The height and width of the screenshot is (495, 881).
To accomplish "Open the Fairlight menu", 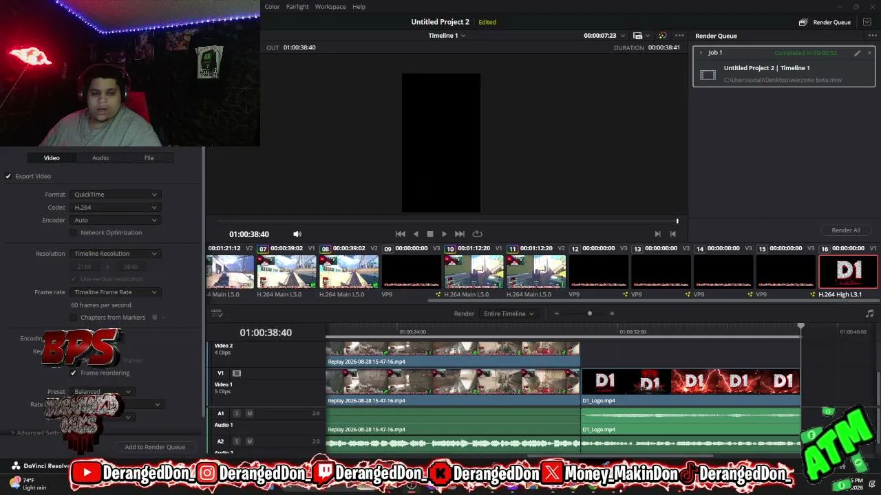I will click(297, 7).
